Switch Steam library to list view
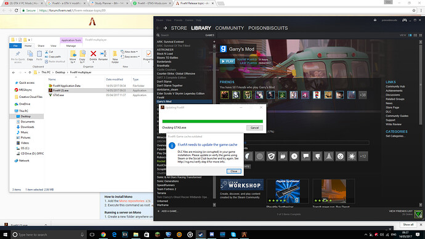This screenshot has height=239, width=425. tap(415, 35)
